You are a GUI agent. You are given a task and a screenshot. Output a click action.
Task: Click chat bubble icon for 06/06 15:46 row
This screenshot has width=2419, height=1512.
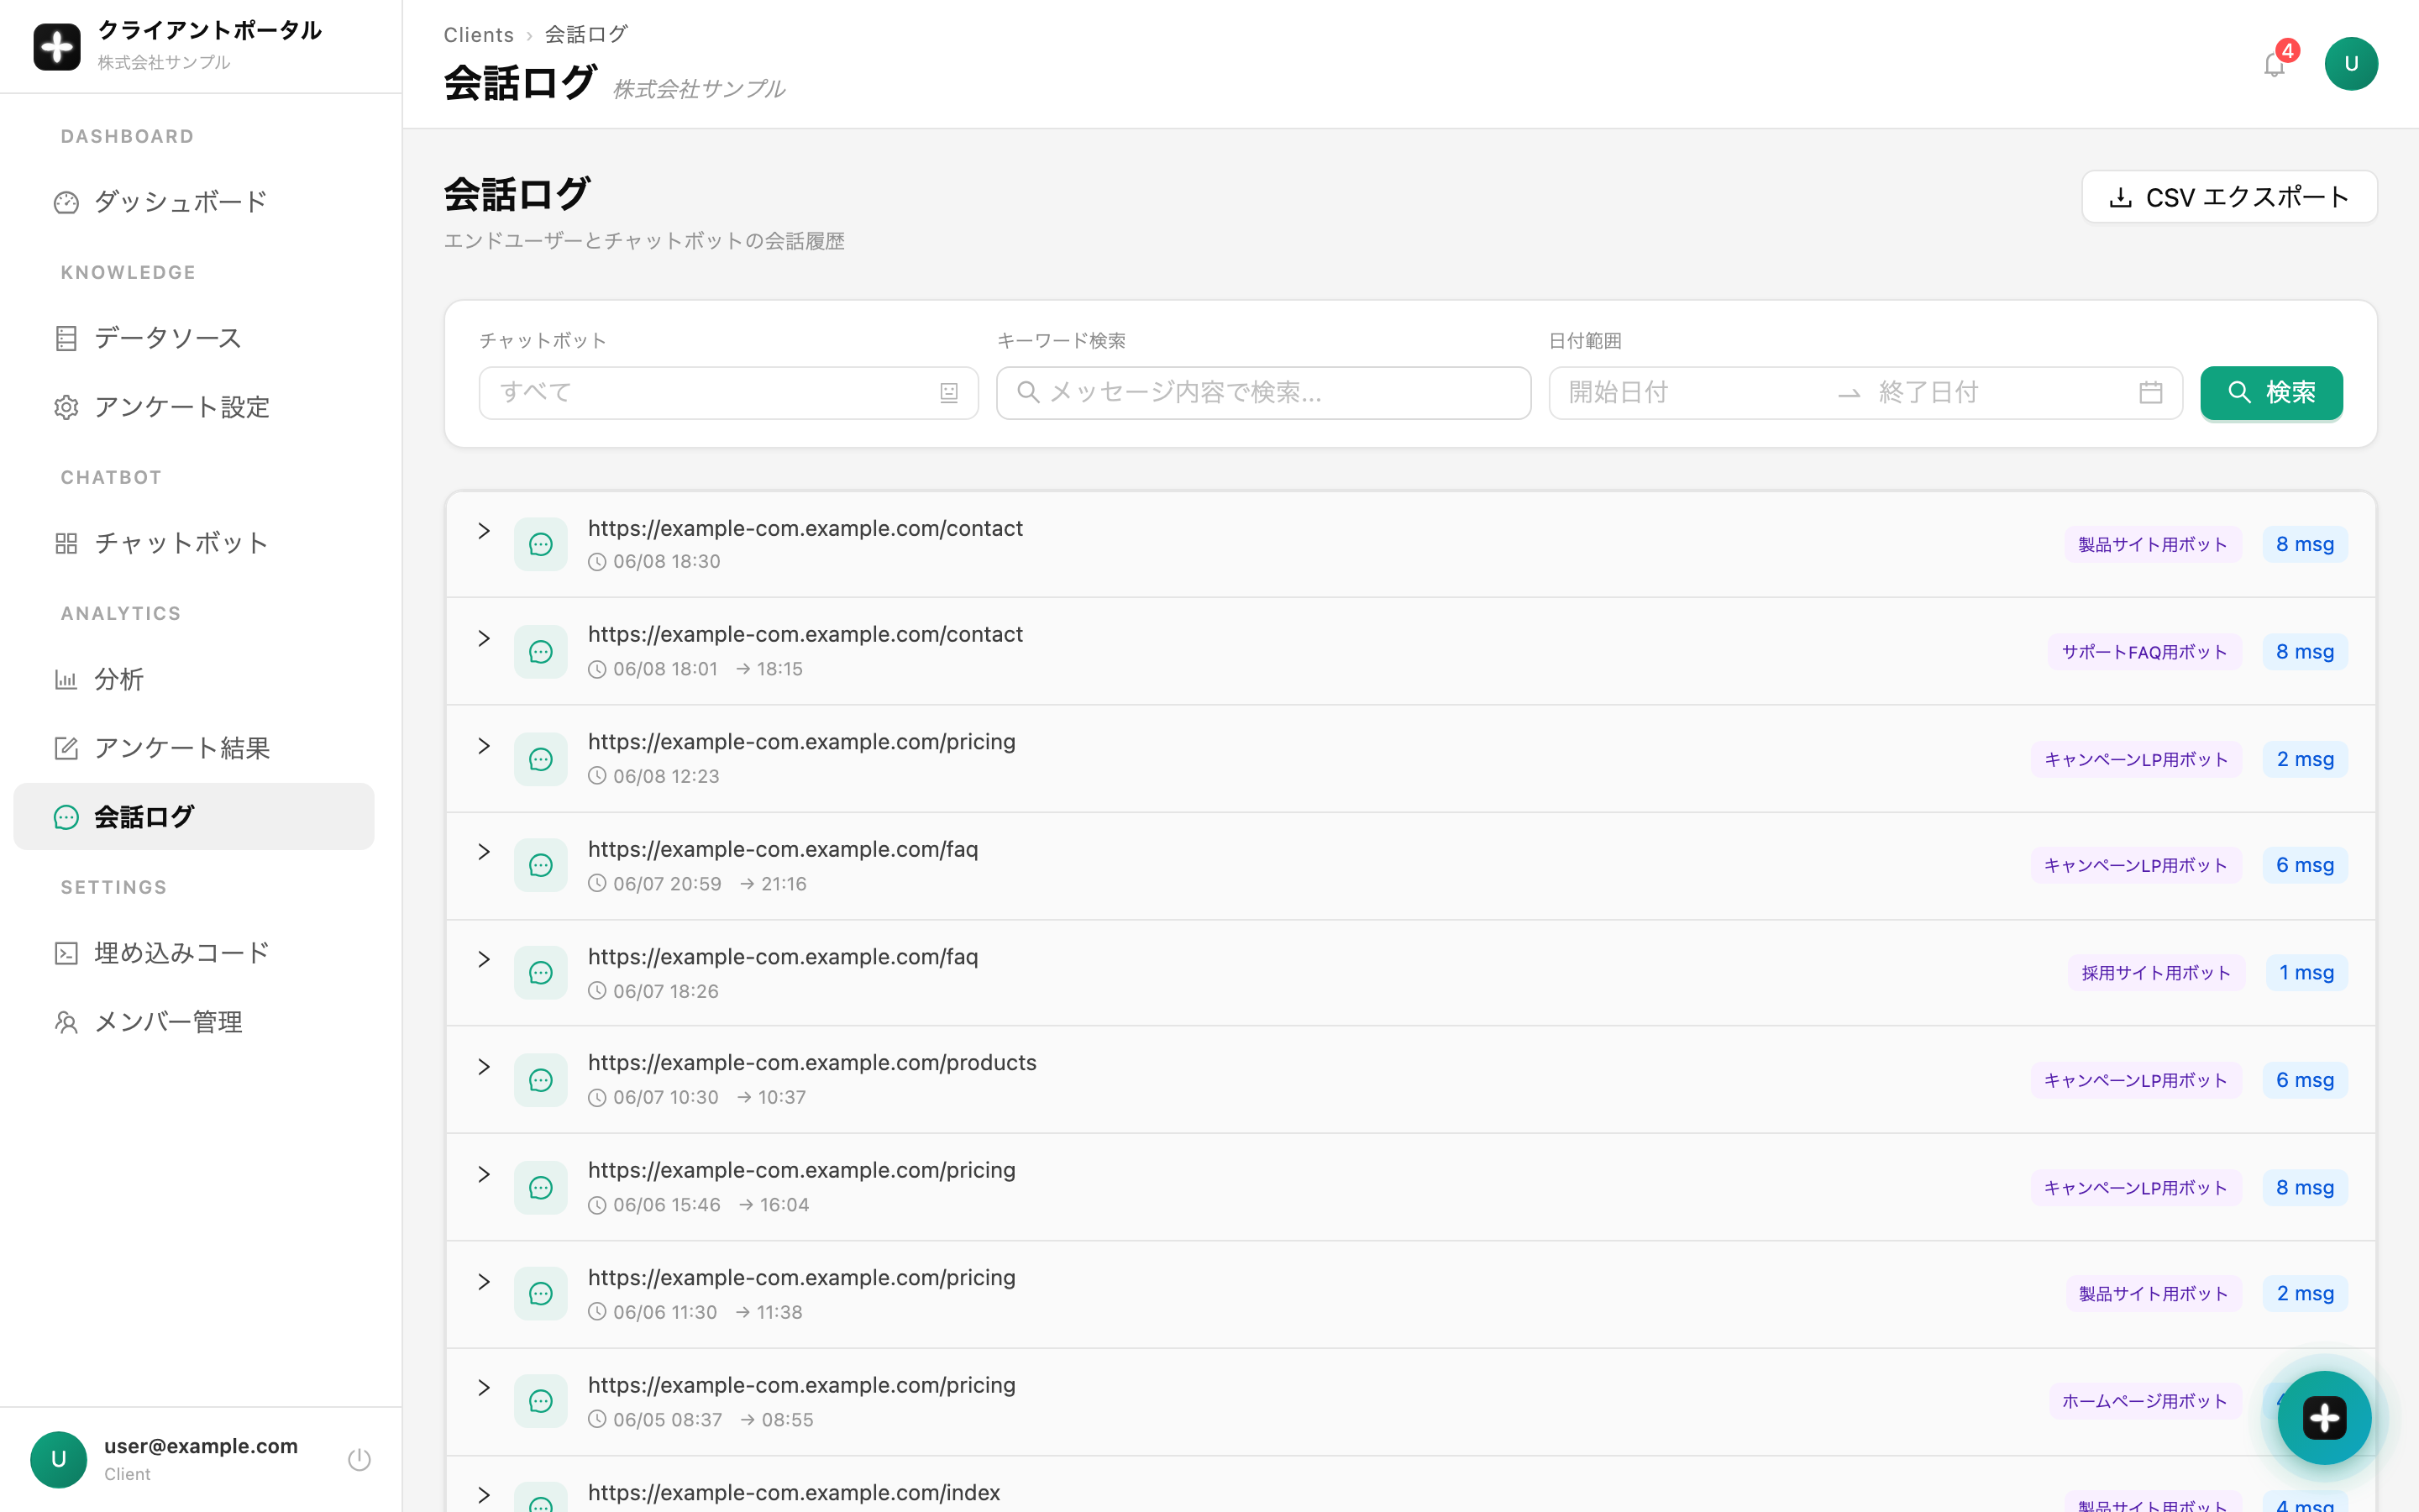pos(541,1187)
